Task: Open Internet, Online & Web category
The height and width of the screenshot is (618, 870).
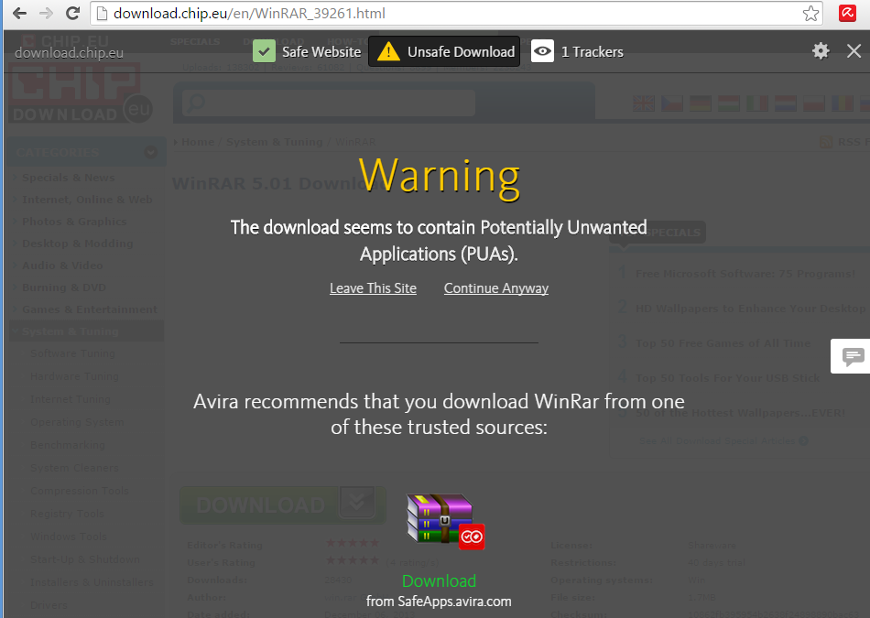Action: [x=87, y=200]
